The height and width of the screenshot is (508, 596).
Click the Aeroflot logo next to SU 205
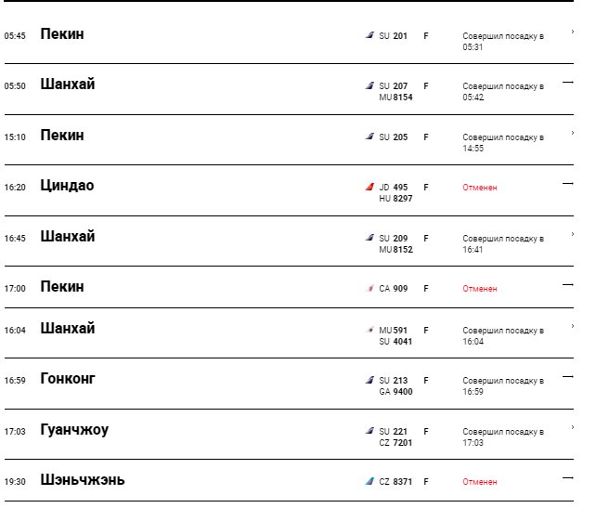click(369, 137)
